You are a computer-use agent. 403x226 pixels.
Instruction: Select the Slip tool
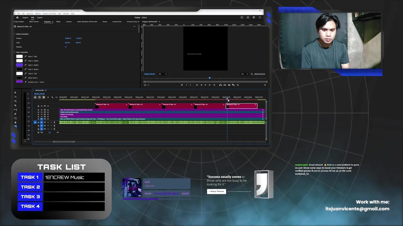point(15,110)
